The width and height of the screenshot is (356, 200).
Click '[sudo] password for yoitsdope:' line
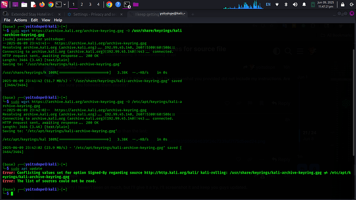point(34,39)
